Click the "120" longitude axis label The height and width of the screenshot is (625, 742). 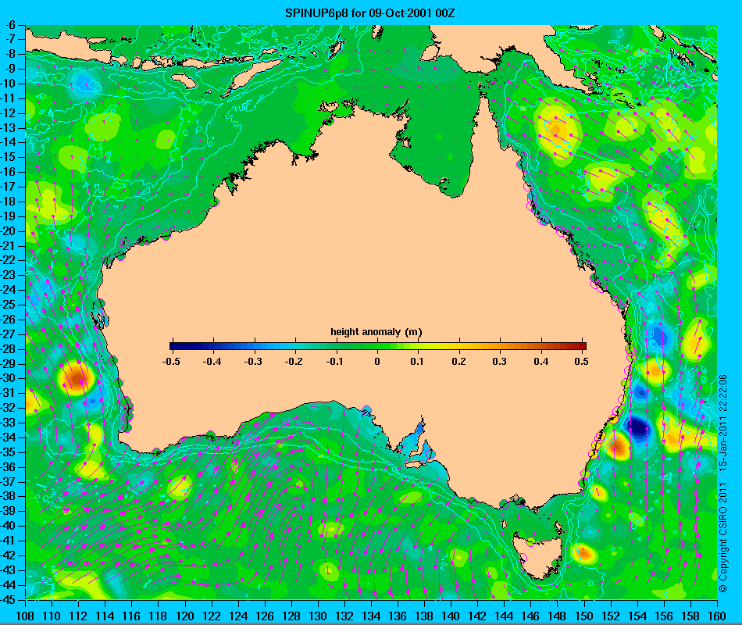[184, 616]
